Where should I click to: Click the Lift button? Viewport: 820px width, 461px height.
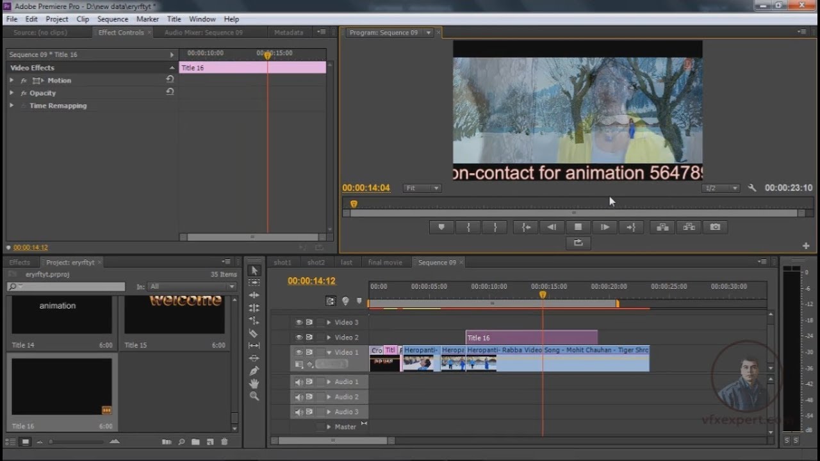pos(662,227)
